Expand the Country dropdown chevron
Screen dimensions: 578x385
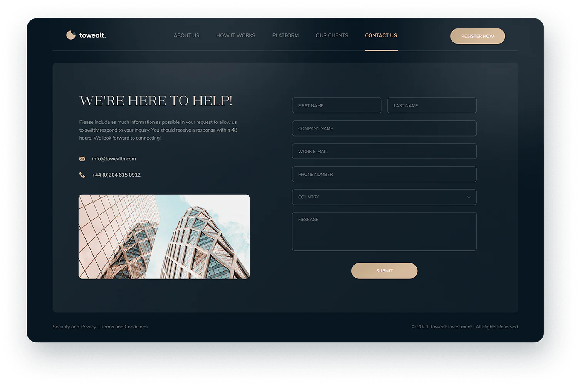469,197
